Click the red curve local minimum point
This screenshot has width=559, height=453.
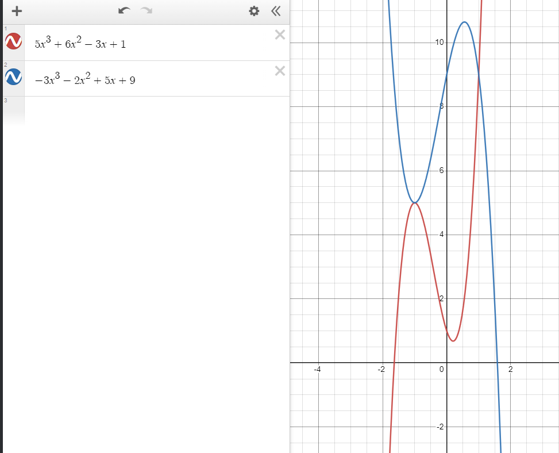(x=453, y=341)
